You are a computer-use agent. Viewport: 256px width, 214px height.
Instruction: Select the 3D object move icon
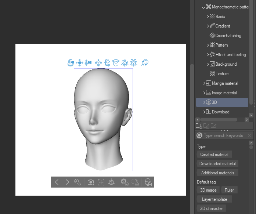pos(98,63)
